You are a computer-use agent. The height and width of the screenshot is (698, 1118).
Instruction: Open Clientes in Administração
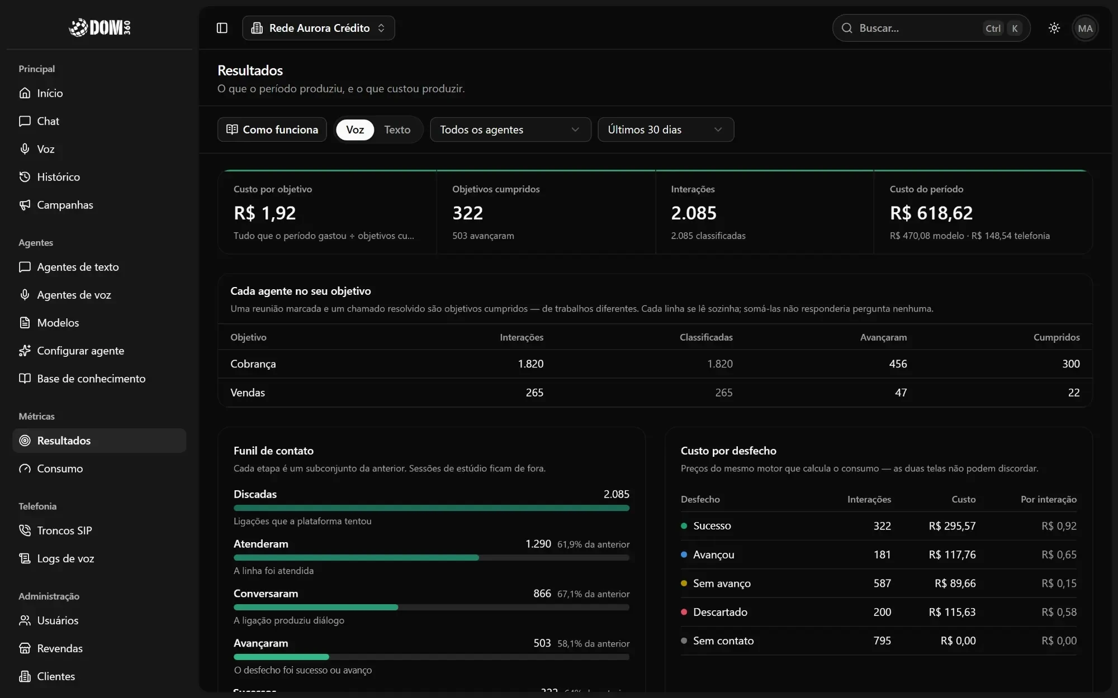[x=99, y=676]
